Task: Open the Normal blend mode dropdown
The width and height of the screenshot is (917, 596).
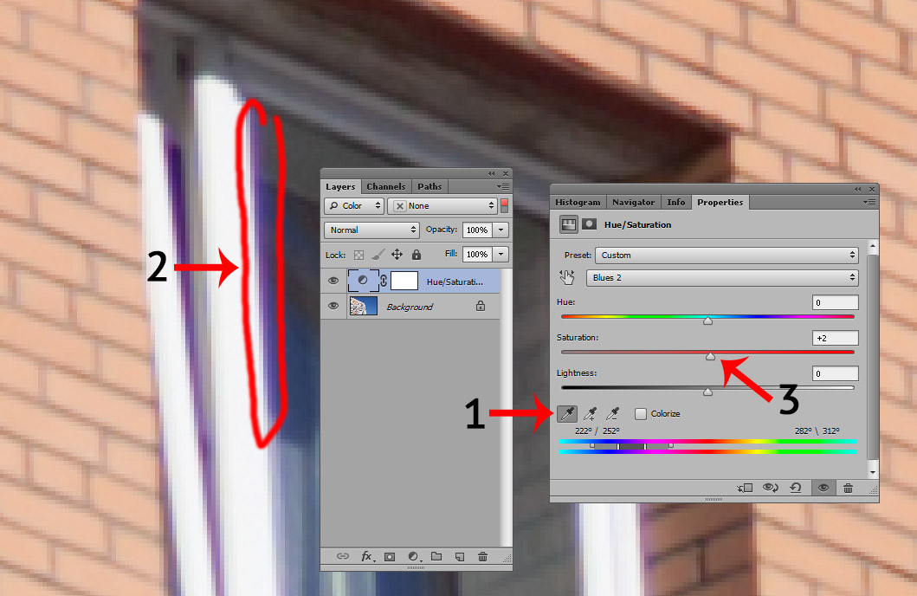Action: point(371,230)
